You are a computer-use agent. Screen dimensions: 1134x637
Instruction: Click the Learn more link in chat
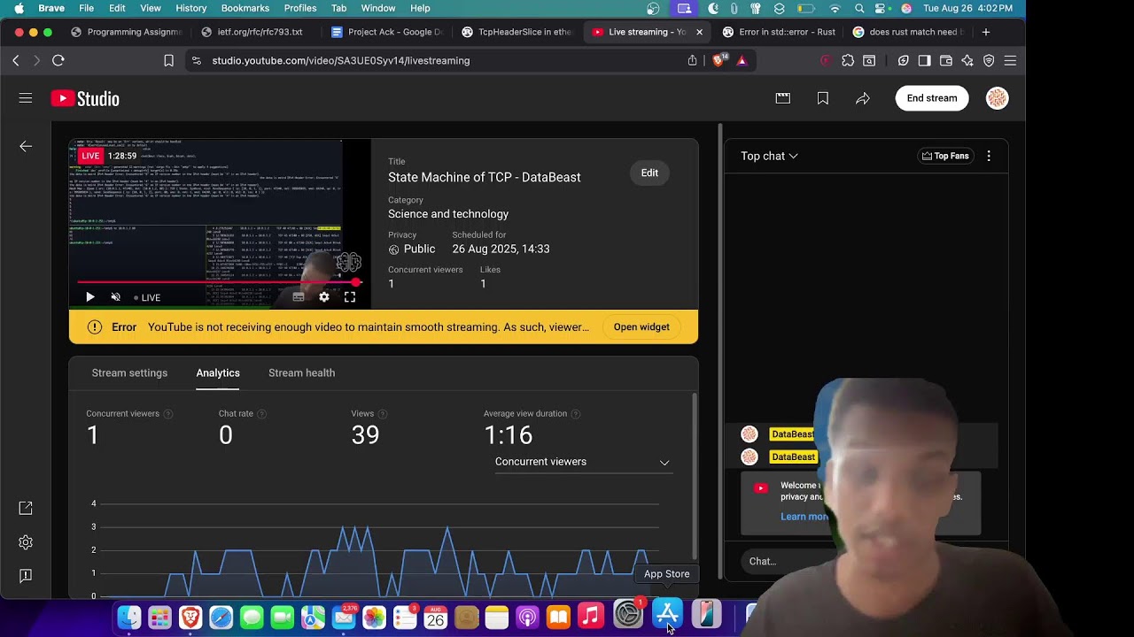[x=804, y=517]
